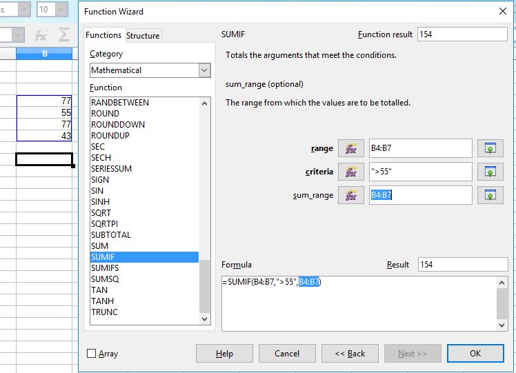The width and height of the screenshot is (516, 373).
Task: Select SECH in the function list
Action: (144, 158)
